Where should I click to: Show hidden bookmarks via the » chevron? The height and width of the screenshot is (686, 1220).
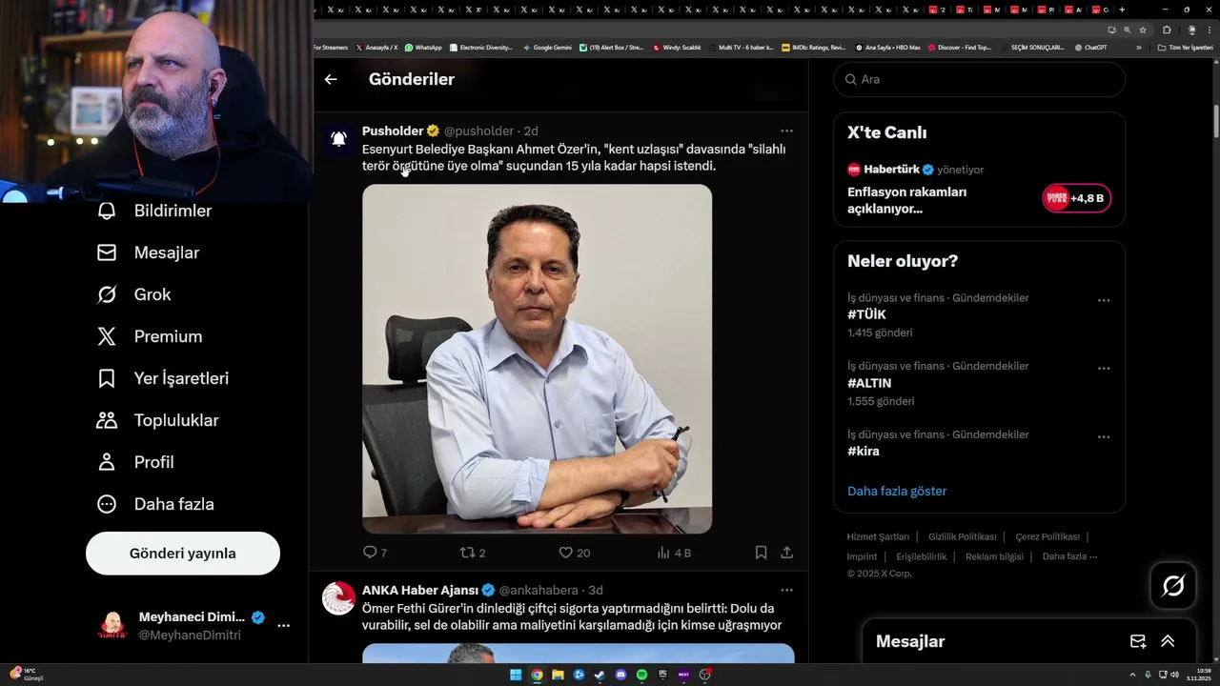1138,48
